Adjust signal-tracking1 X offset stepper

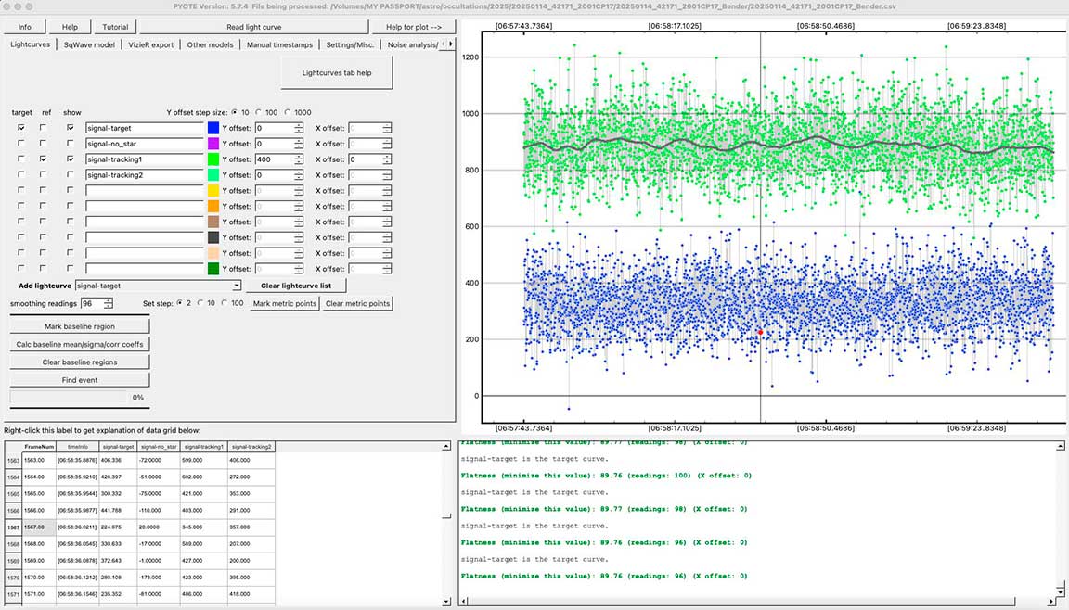tap(387, 159)
